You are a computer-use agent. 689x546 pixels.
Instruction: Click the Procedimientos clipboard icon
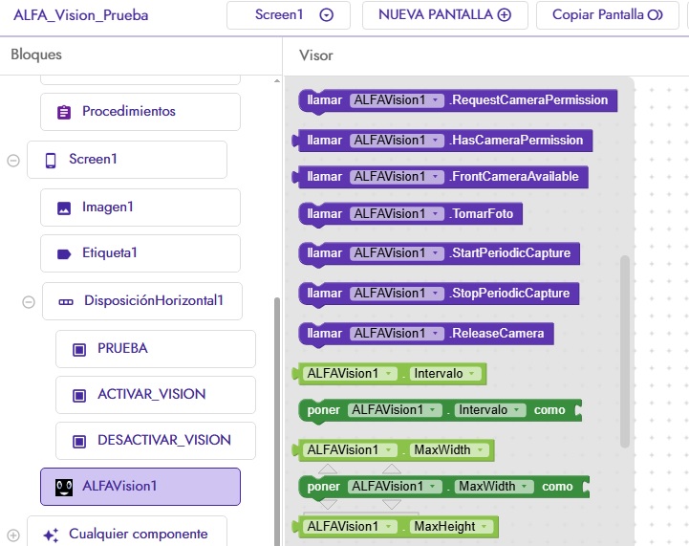click(64, 112)
